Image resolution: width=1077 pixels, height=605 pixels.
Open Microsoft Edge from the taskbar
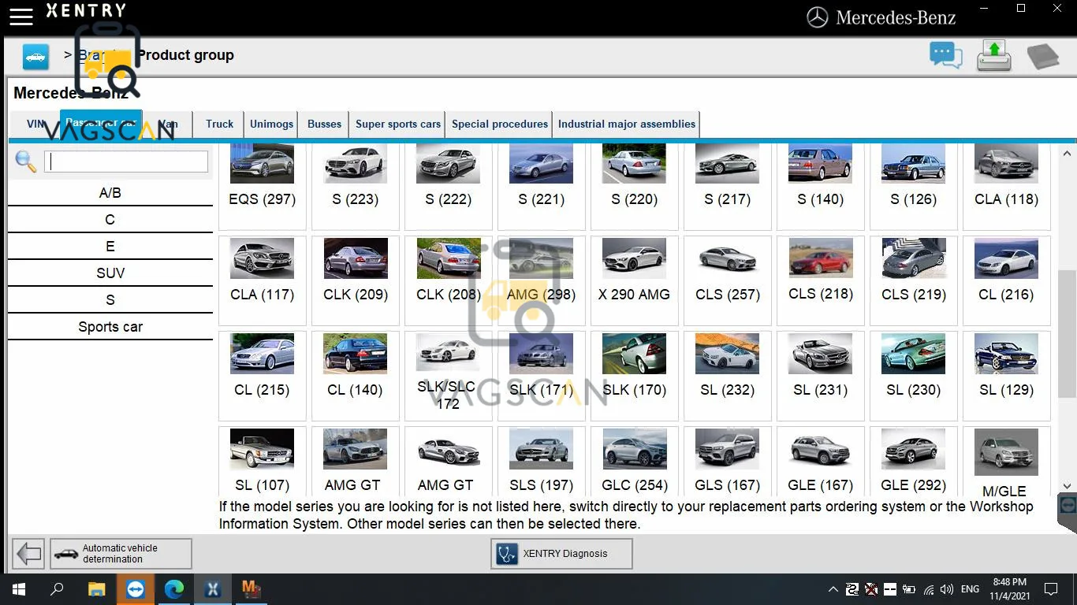tap(174, 589)
